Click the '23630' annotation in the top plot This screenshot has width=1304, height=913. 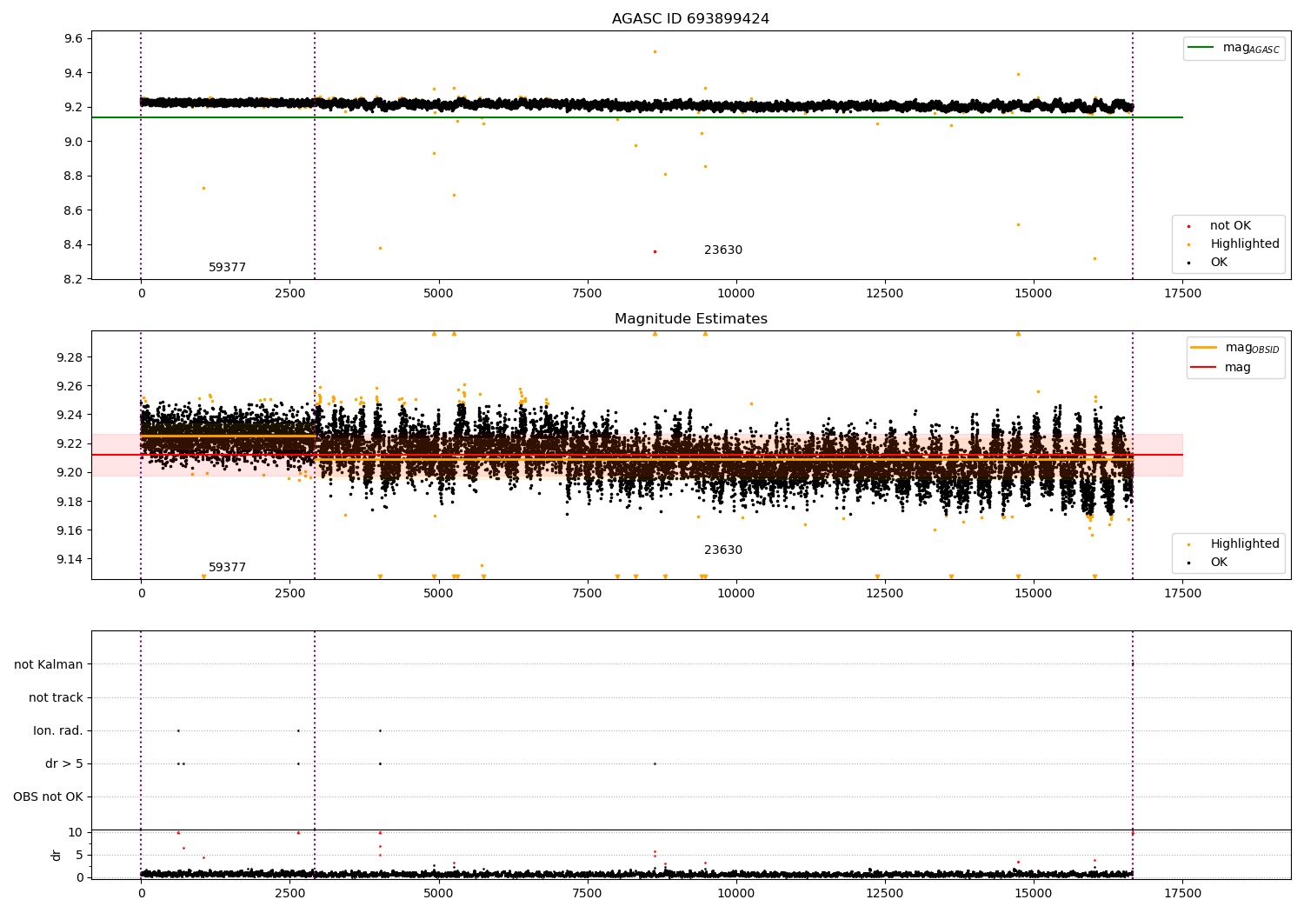point(723,250)
